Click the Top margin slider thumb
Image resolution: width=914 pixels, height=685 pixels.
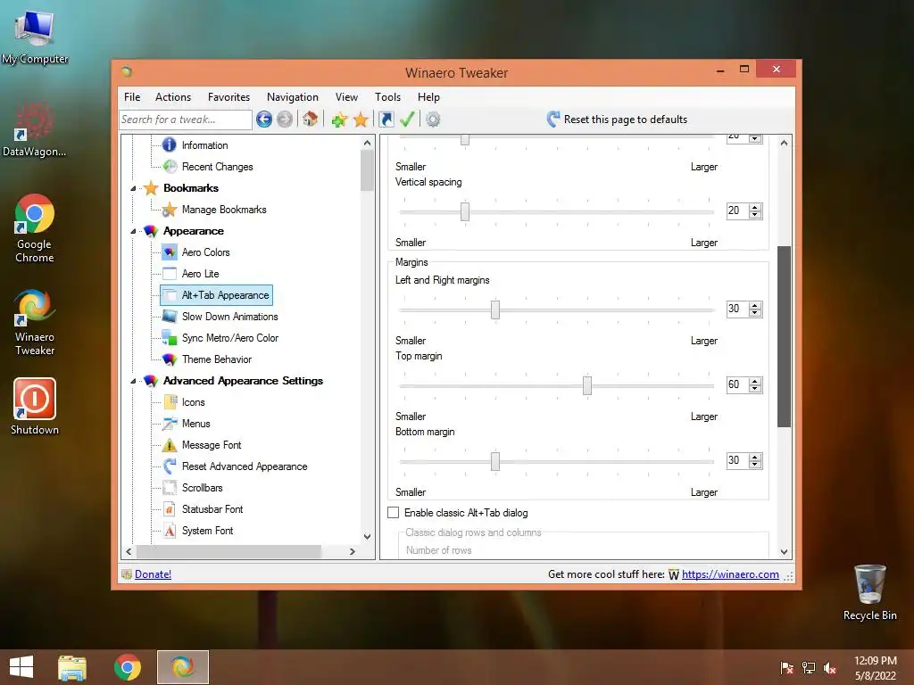pyautogui.click(x=587, y=385)
